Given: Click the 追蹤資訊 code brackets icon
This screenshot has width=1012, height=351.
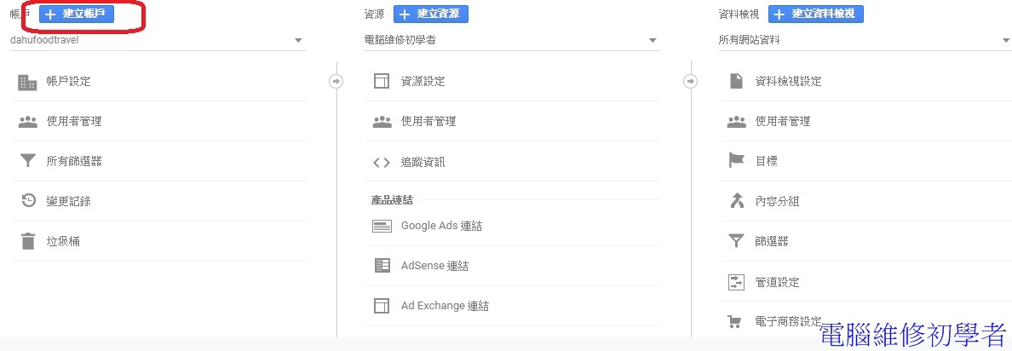Looking at the screenshot, I should pos(382,162).
